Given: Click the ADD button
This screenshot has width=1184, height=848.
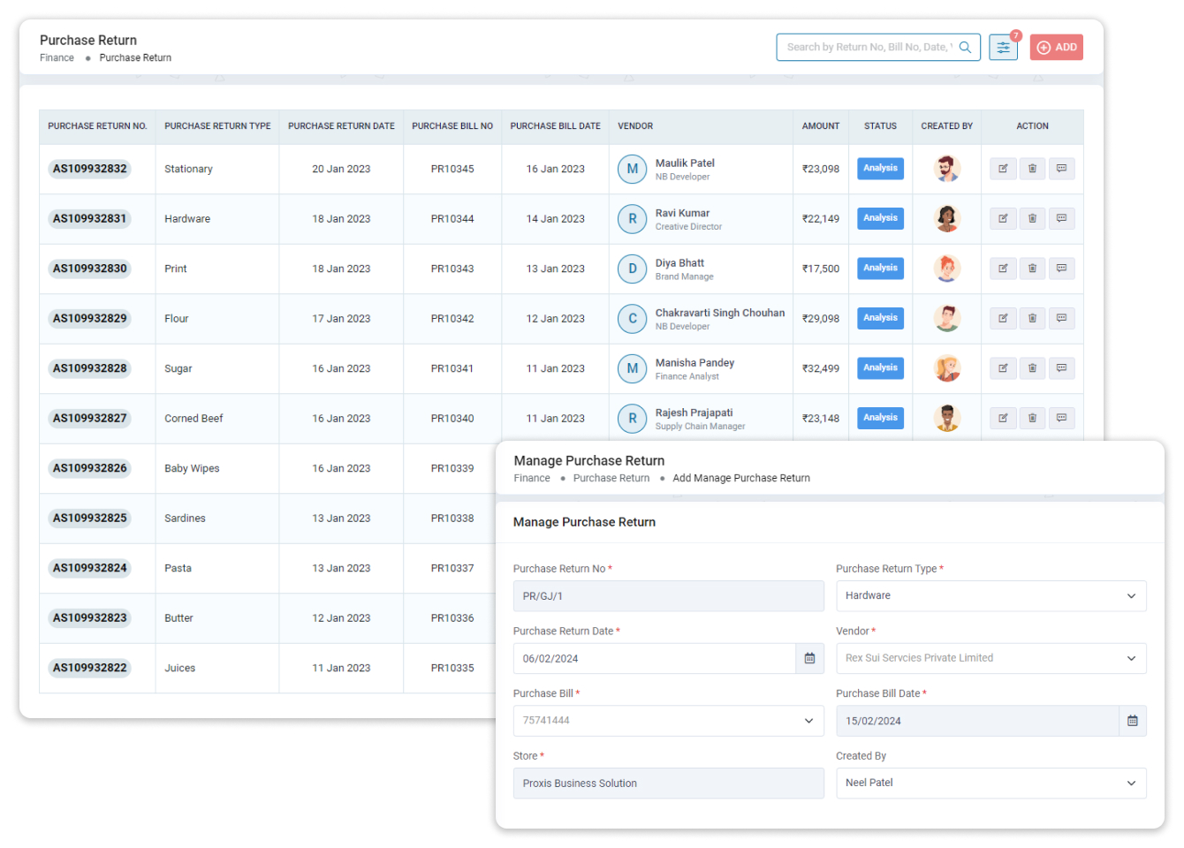Looking at the screenshot, I should [1056, 47].
